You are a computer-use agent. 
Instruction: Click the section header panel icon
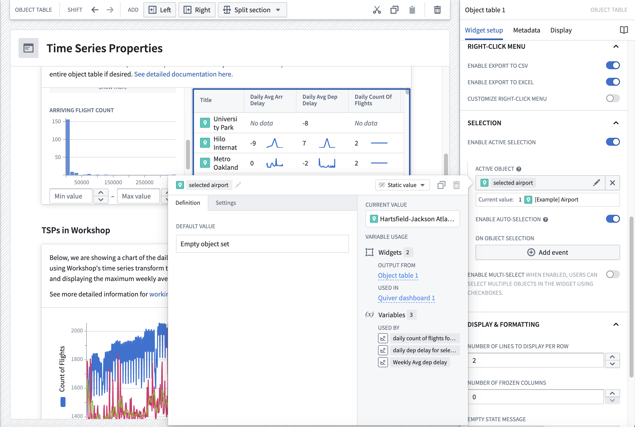[x=28, y=48]
